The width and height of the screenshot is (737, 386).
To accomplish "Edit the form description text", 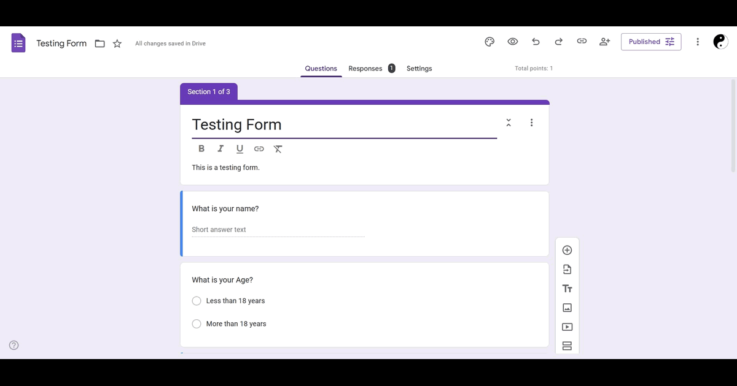I will pyautogui.click(x=225, y=167).
